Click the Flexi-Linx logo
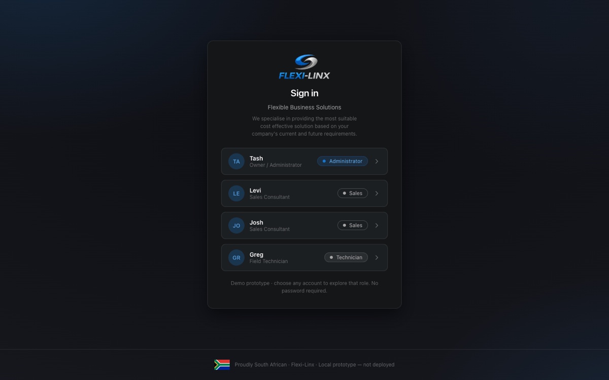 pos(304,67)
